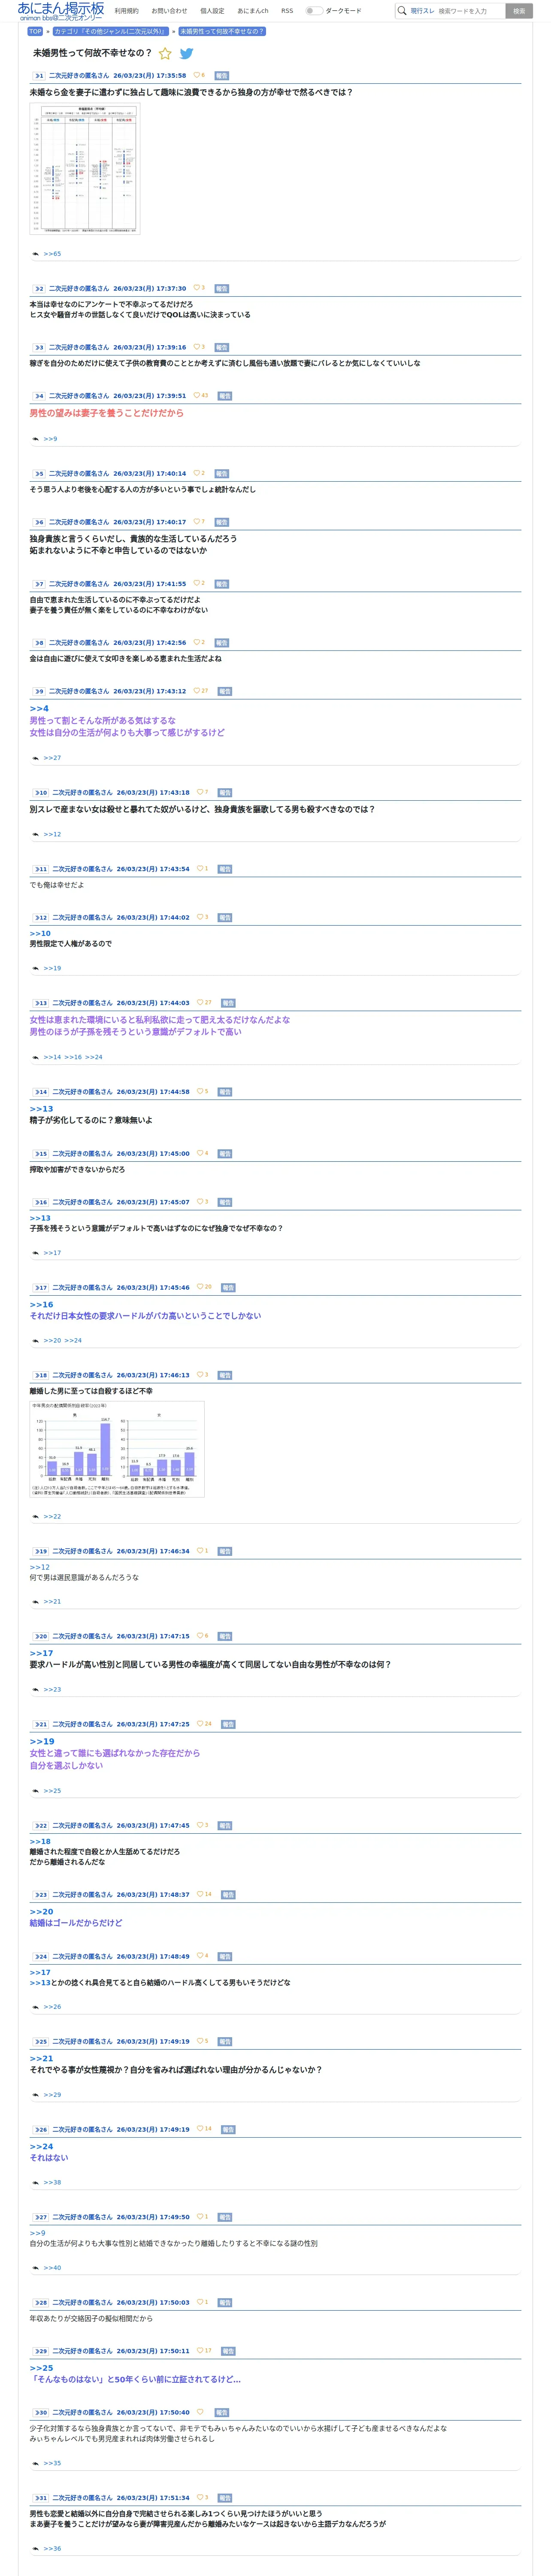Click the purple text 結婚はゴールだからだけど
Image resolution: width=551 pixels, height=2576 pixels.
coord(76,1923)
